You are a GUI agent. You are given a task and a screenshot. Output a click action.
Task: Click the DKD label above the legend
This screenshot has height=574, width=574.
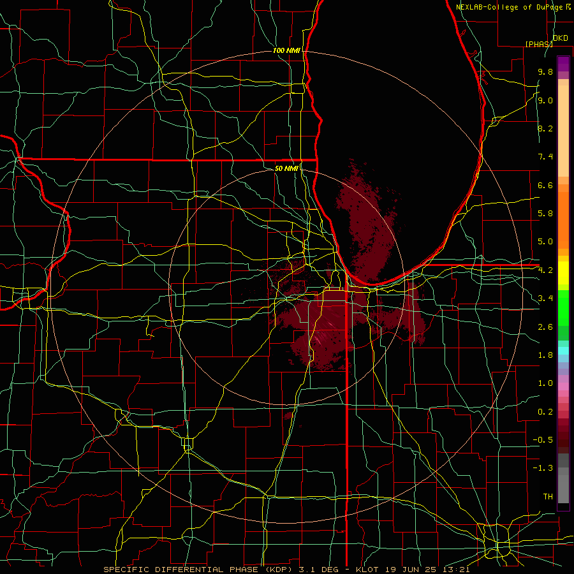(x=561, y=38)
